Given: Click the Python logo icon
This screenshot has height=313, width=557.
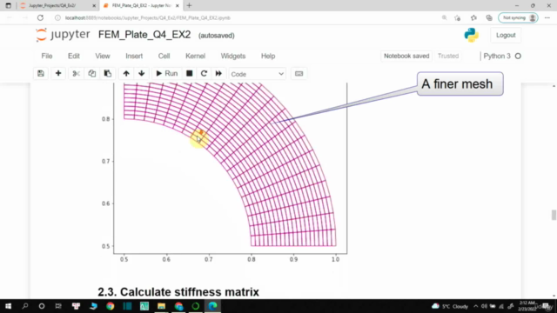Looking at the screenshot, I should pyautogui.click(x=472, y=35).
